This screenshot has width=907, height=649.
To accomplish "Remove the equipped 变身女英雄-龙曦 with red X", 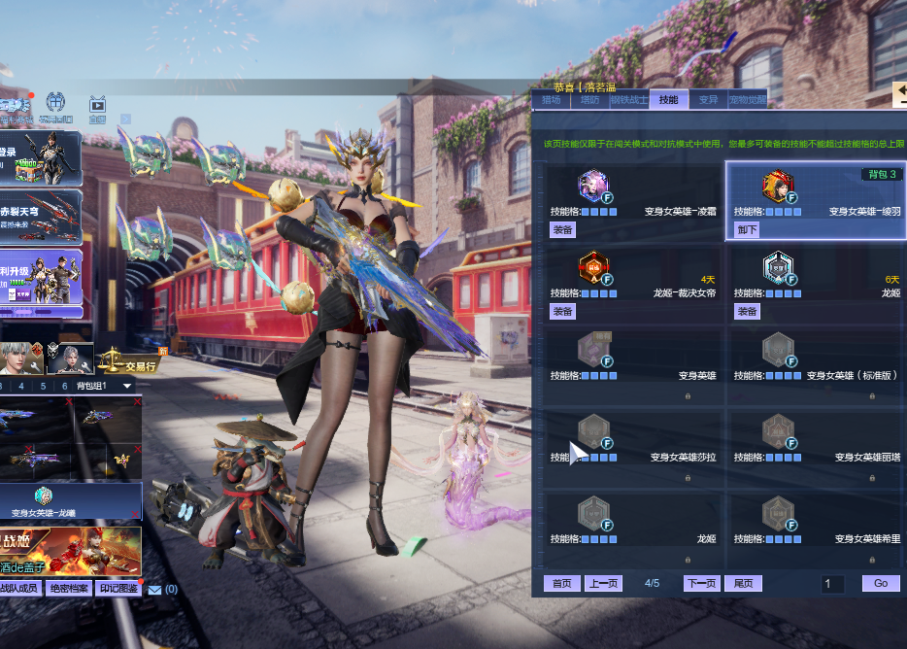I will (135, 514).
